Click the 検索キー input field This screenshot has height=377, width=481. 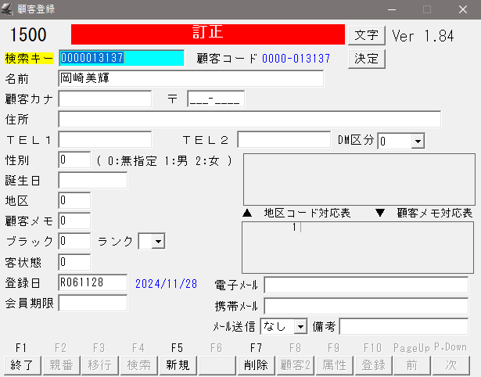tap(121, 58)
